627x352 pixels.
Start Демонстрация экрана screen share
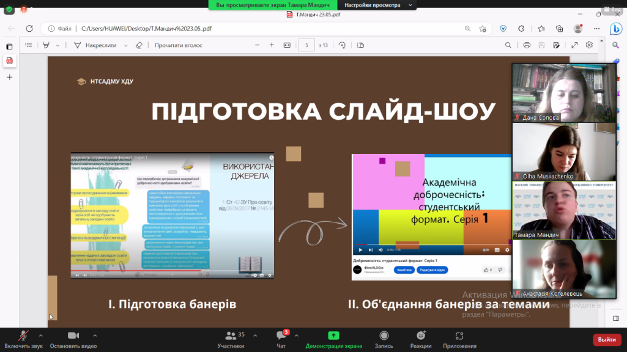point(333,340)
